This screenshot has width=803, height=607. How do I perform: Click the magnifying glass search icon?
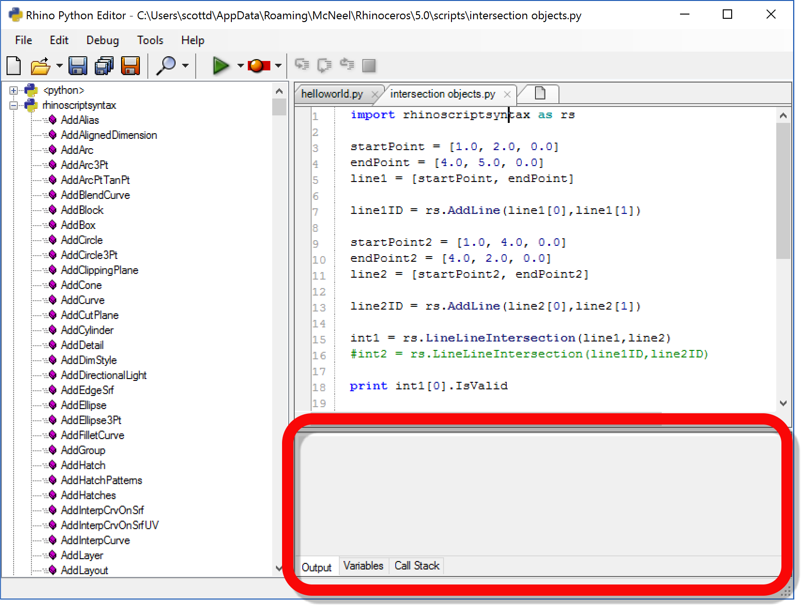166,66
